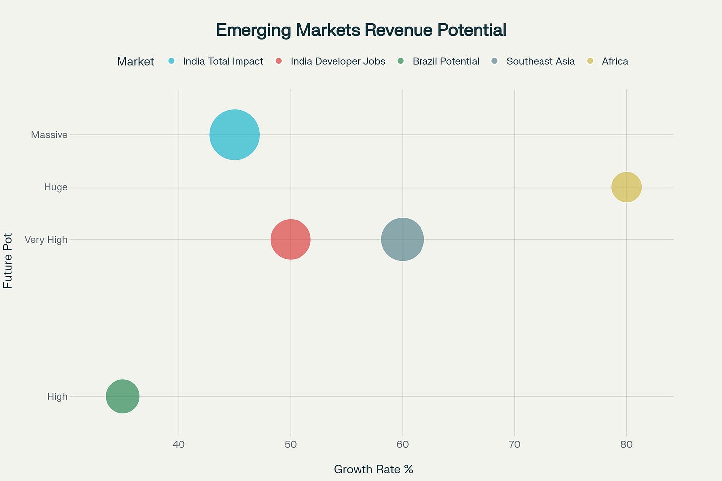The width and height of the screenshot is (722, 481).
Task: Click the Market legend header label
Action: tap(135, 61)
